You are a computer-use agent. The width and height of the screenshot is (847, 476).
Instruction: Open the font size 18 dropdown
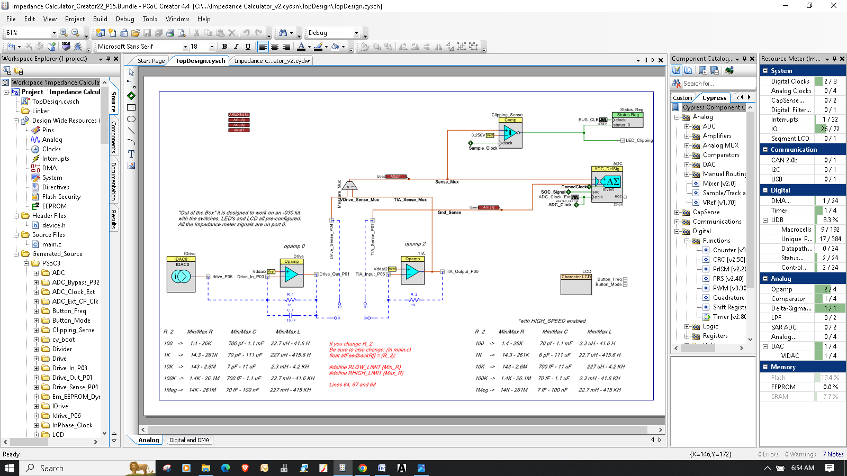click(x=212, y=47)
